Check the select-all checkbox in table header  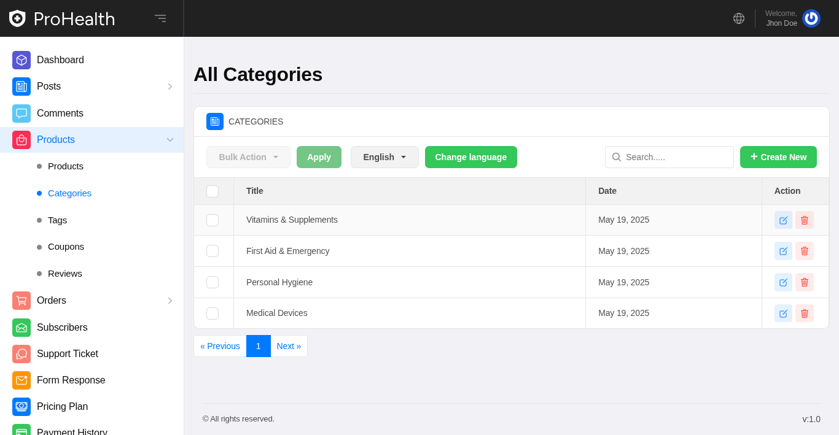pos(213,191)
